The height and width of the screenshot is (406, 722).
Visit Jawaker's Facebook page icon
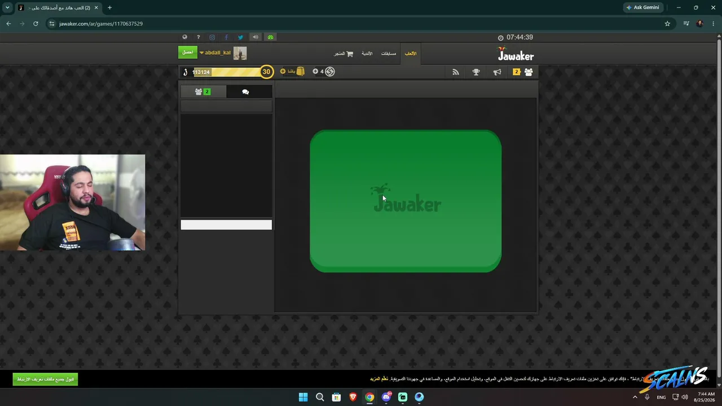[226, 37]
